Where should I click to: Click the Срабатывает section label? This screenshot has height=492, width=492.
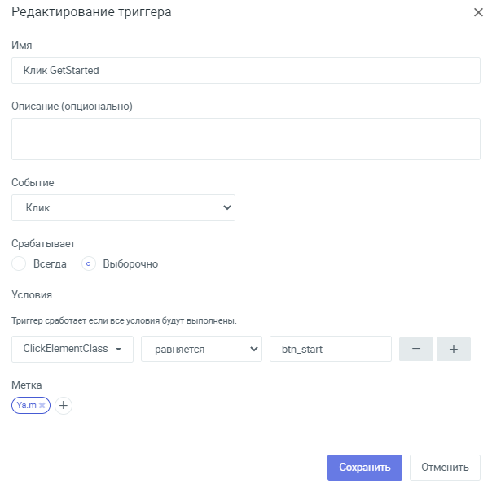(x=43, y=244)
